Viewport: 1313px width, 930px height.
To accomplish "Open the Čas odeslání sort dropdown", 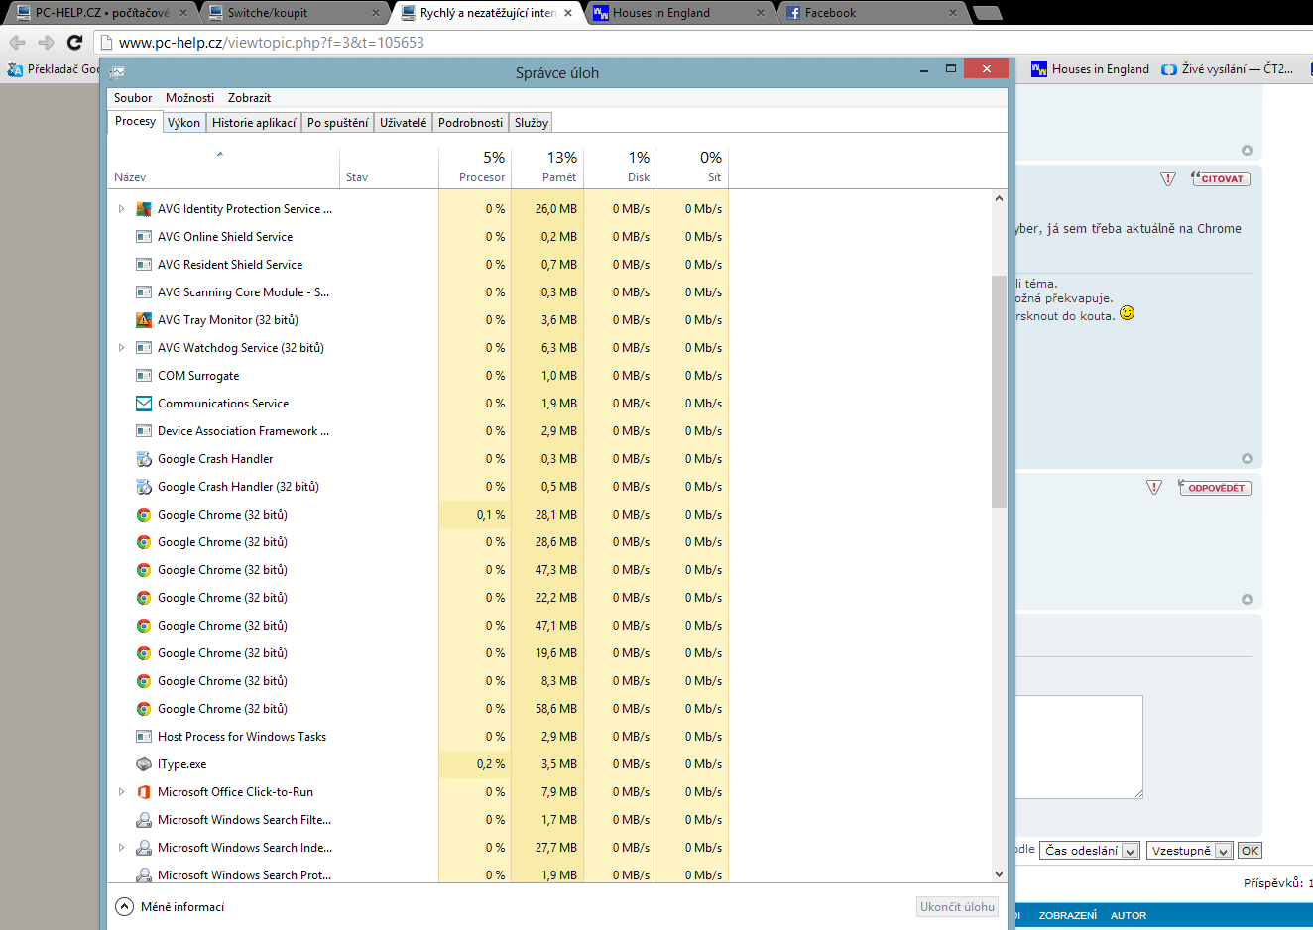I will (x=1089, y=851).
